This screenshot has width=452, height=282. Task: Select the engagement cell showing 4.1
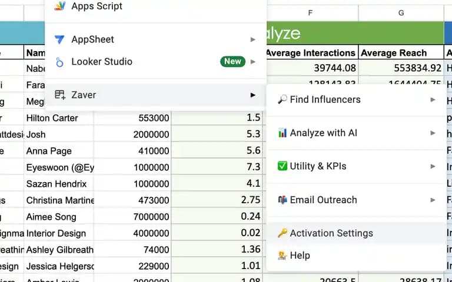217,184
